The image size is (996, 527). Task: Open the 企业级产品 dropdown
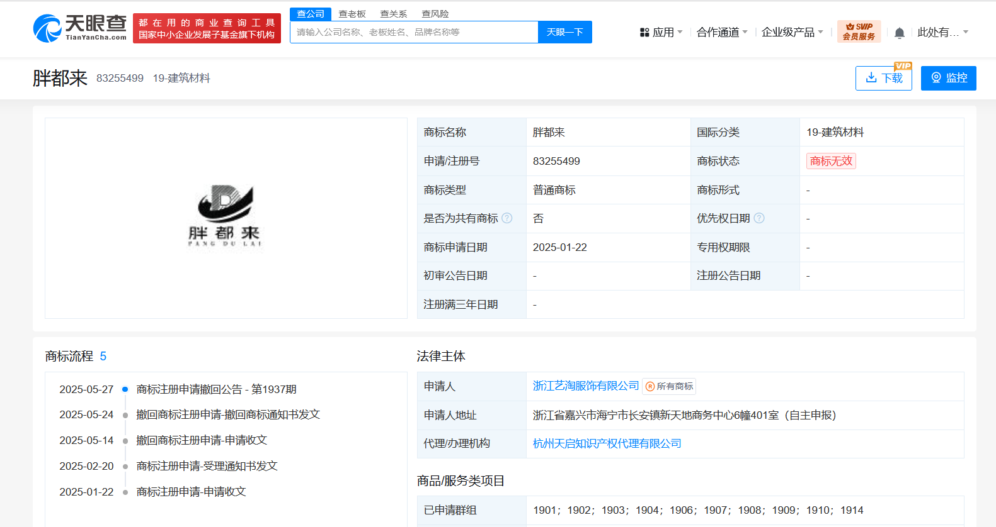pyautogui.click(x=792, y=32)
